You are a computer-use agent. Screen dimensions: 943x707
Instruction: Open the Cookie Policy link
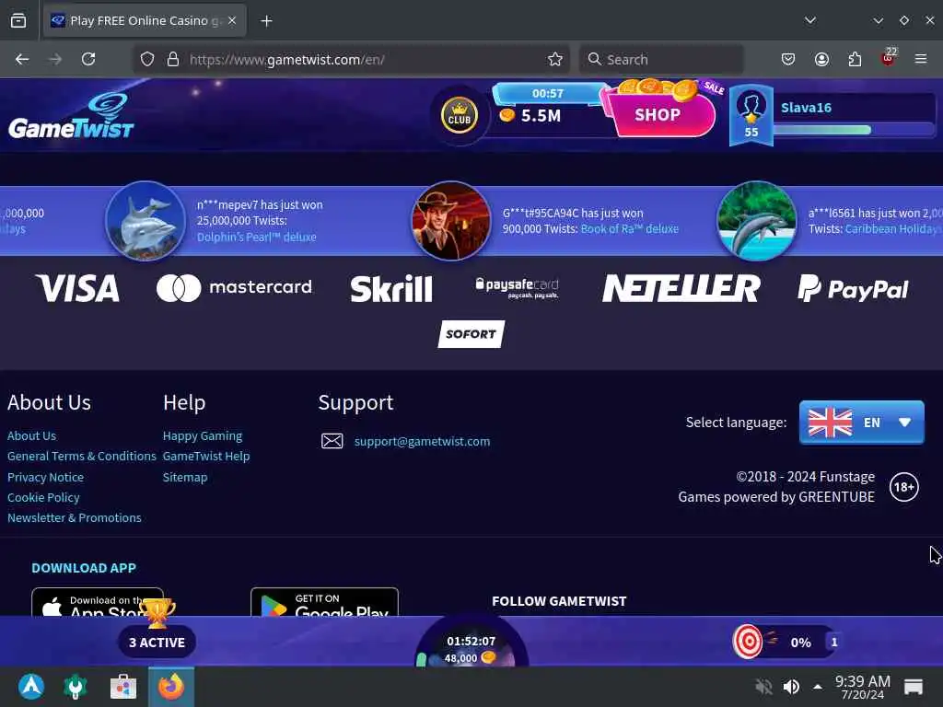pyautogui.click(x=43, y=498)
